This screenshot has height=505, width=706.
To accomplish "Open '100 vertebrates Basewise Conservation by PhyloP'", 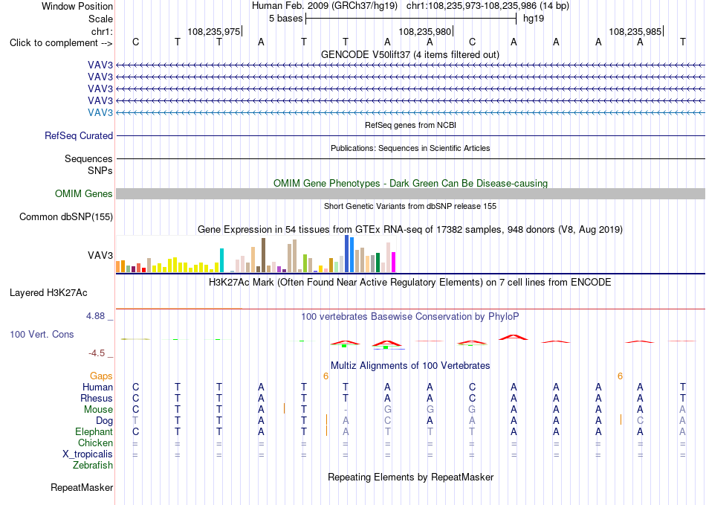I will coord(410,317).
